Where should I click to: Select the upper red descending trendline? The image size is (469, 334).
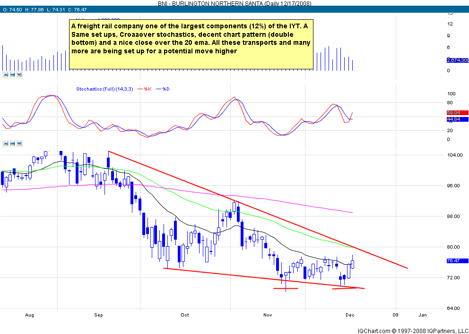coord(257,209)
